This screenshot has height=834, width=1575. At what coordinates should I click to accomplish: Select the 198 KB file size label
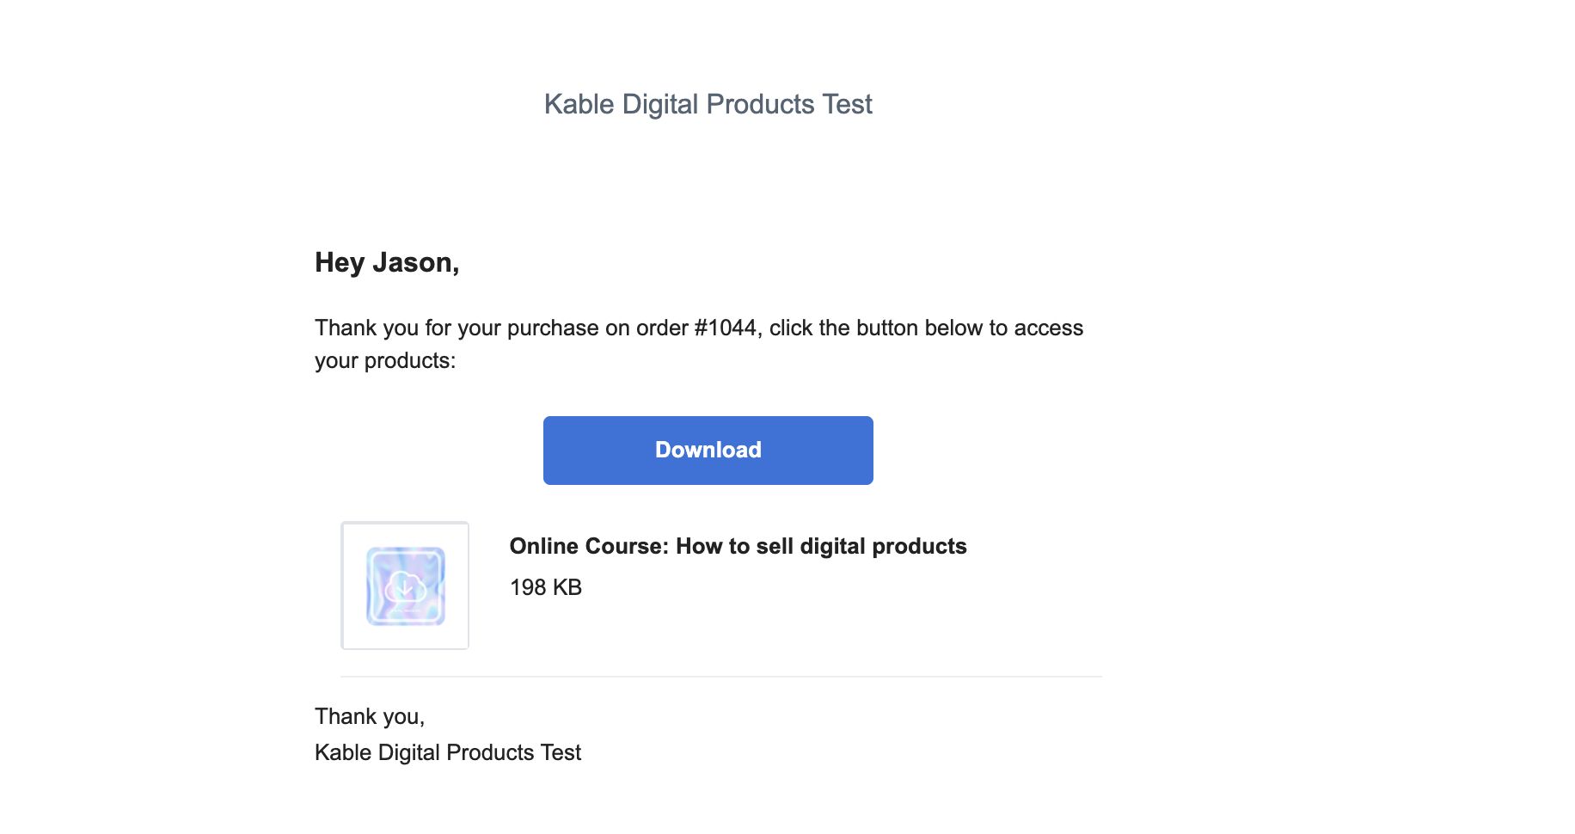545,587
